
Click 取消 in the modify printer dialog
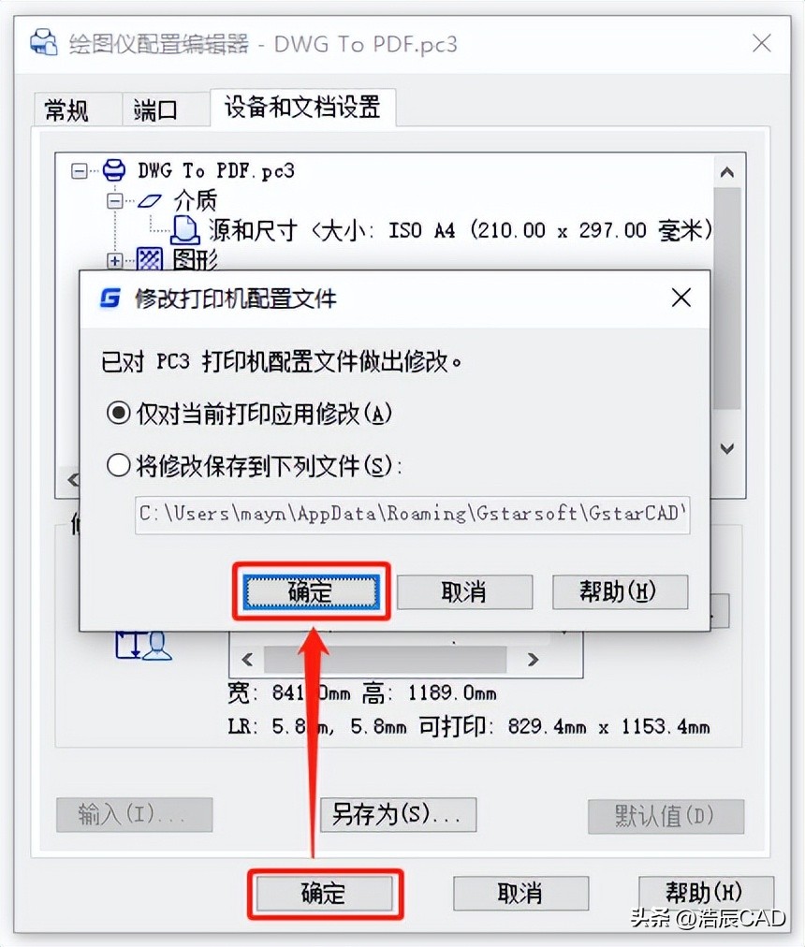[x=464, y=591]
